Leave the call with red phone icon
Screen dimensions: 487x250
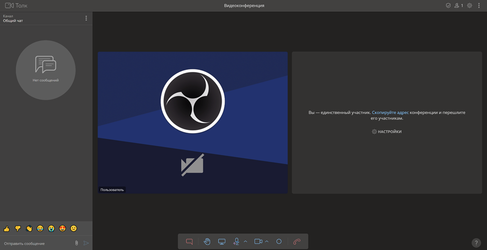pyautogui.click(x=297, y=241)
